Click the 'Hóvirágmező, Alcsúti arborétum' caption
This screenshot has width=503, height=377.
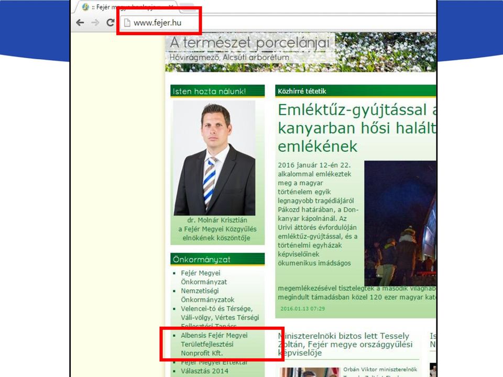229,58
